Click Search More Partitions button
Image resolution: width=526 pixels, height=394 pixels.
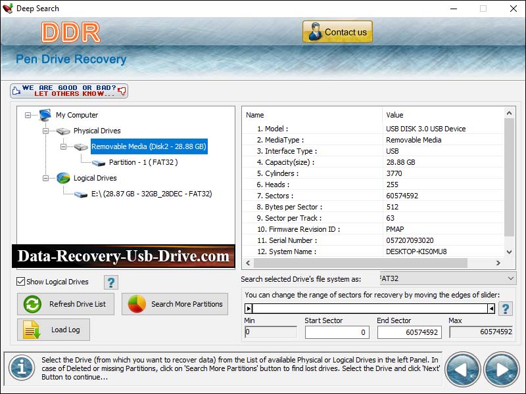point(175,304)
